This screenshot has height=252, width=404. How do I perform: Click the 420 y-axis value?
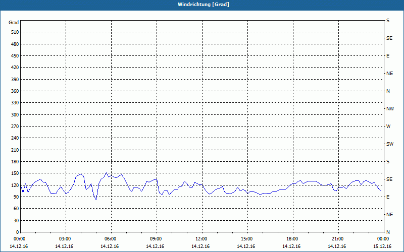[x=15, y=68]
